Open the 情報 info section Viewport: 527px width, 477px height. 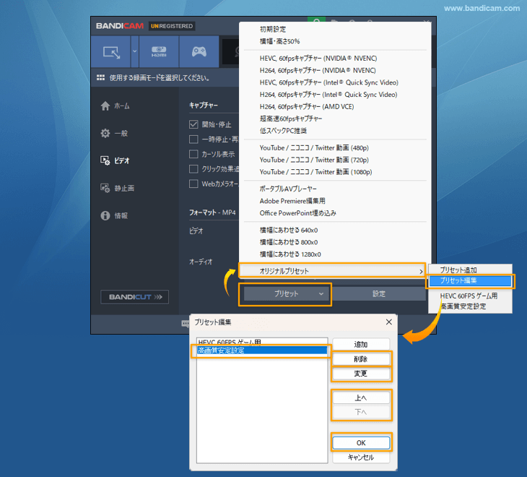(116, 215)
